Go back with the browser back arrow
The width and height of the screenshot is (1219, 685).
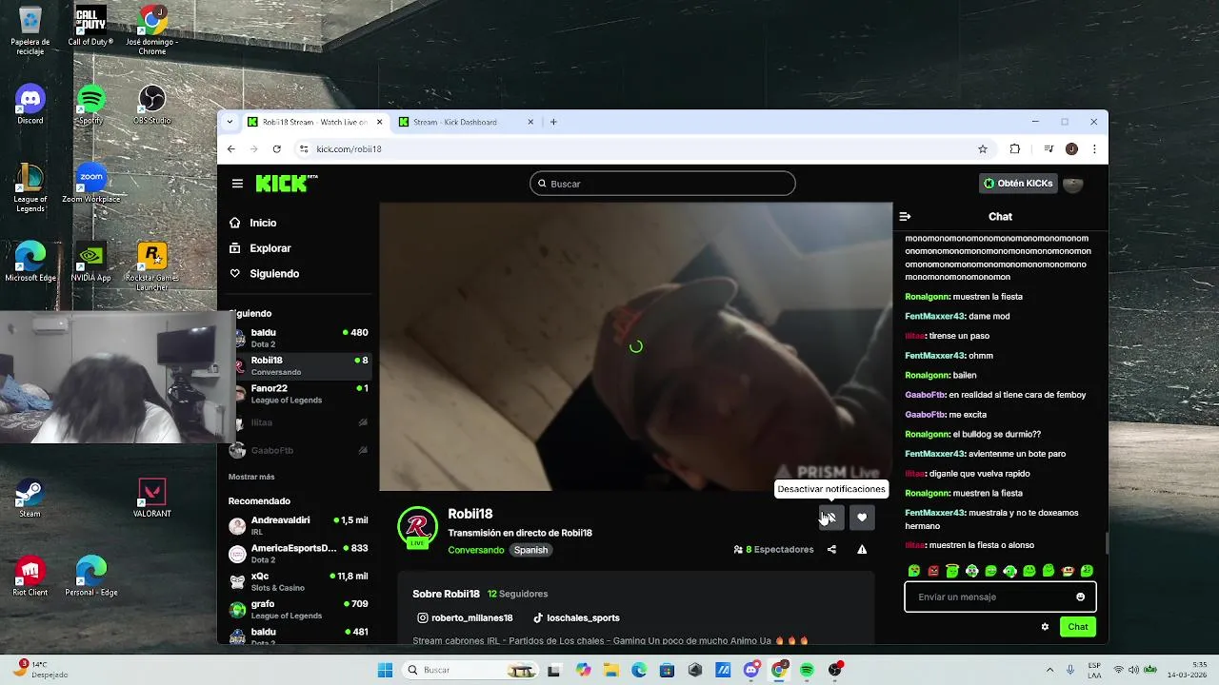click(x=231, y=149)
